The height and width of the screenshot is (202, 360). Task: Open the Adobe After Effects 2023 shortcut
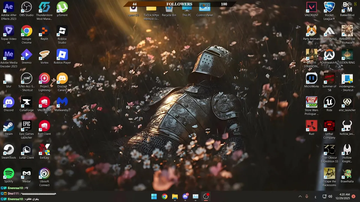(x=9, y=11)
